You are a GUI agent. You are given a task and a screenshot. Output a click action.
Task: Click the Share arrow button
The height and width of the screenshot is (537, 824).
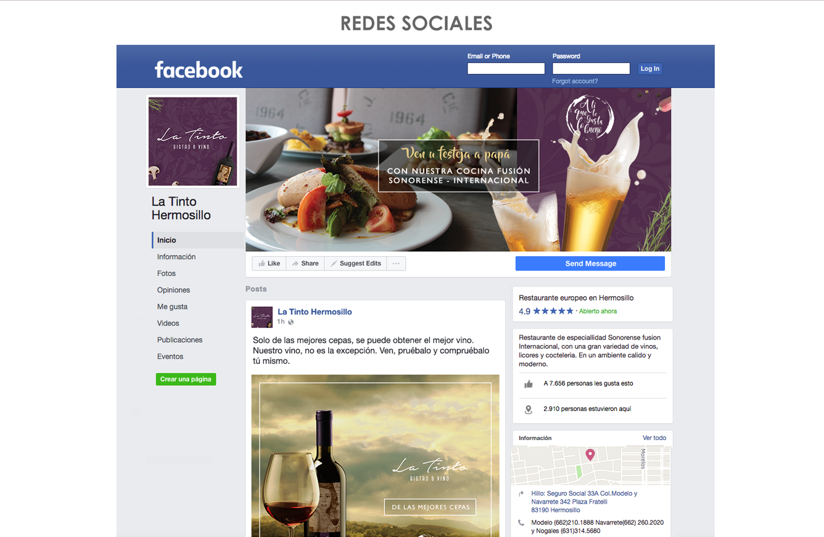tap(305, 264)
